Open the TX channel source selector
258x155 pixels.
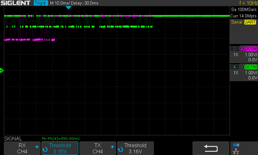tap(98, 148)
